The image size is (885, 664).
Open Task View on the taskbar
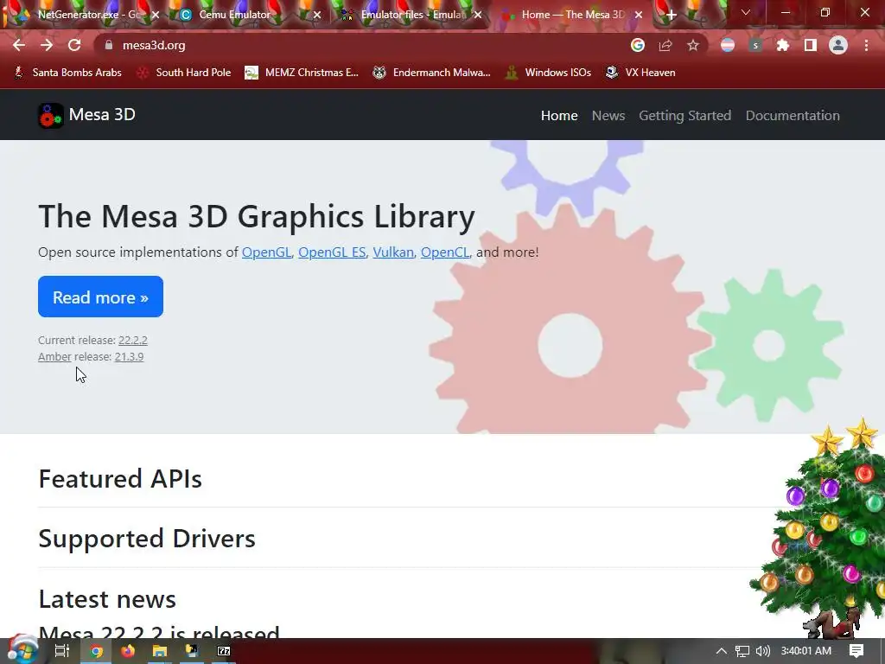[62, 651]
